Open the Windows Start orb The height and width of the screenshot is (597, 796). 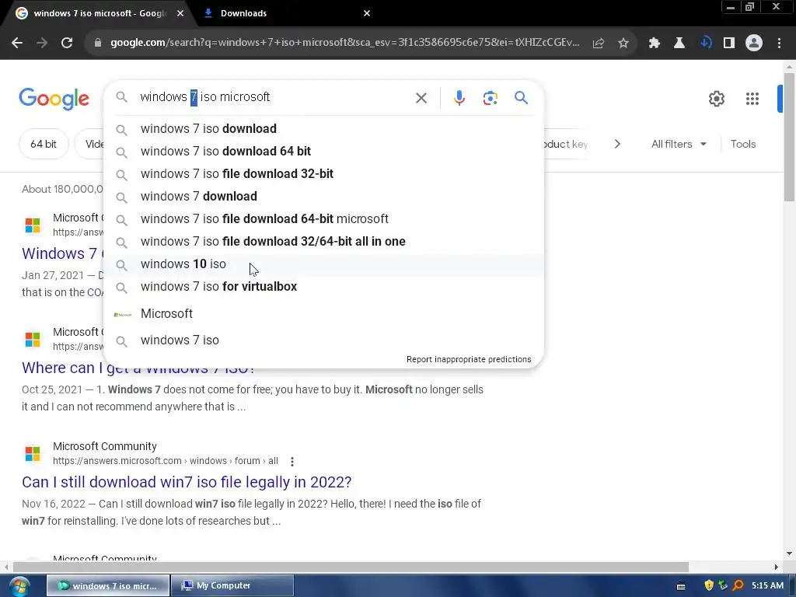(19, 586)
